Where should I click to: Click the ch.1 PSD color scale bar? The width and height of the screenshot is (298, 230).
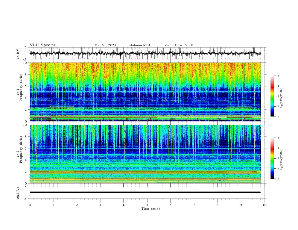click(x=272, y=96)
